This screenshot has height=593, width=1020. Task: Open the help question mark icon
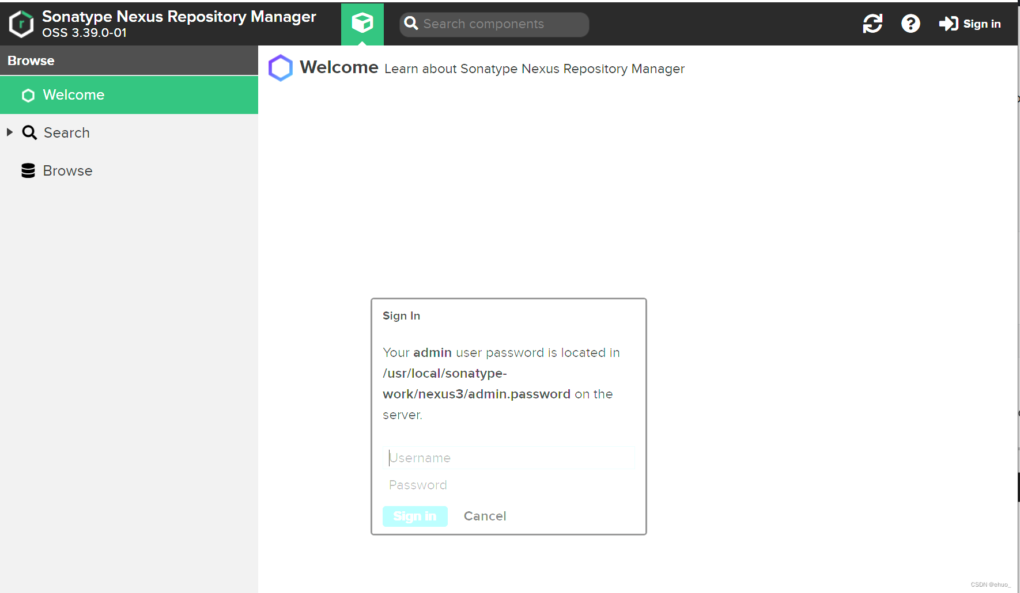911,24
